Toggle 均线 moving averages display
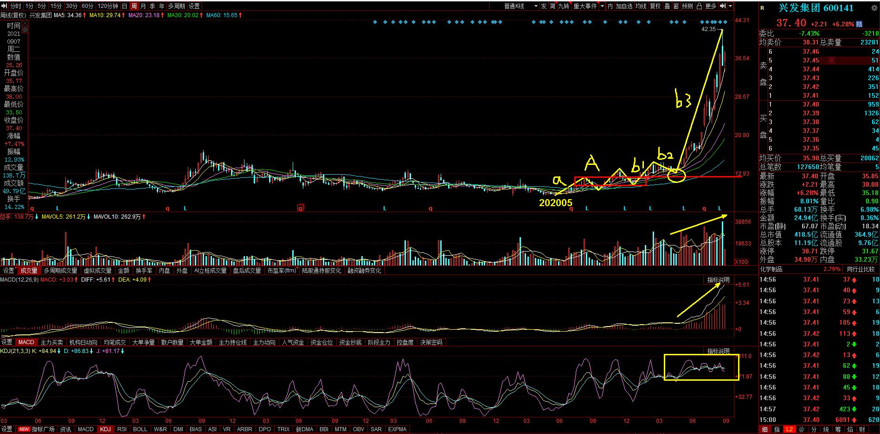 tap(641, 6)
